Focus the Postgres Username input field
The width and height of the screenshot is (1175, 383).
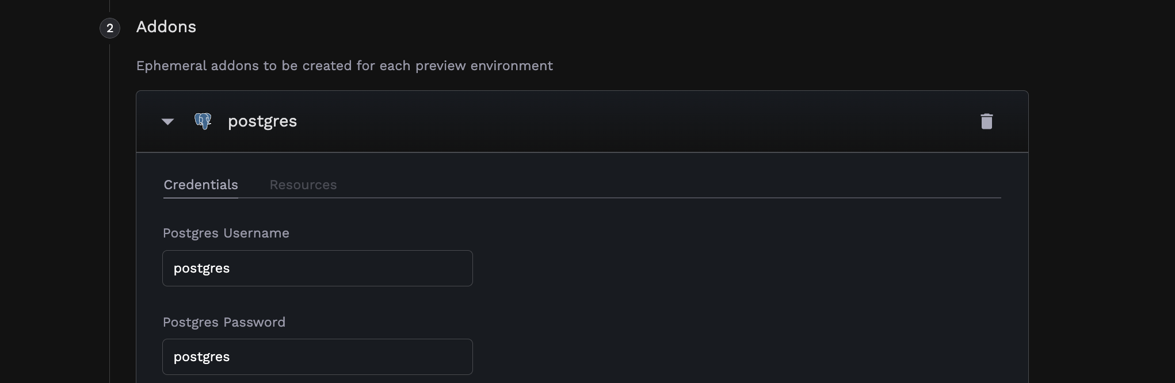pyautogui.click(x=317, y=268)
